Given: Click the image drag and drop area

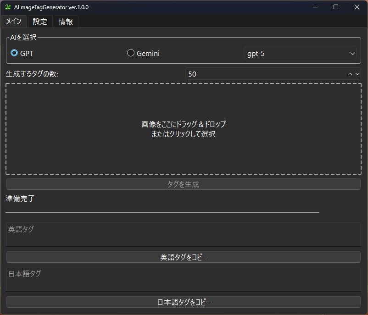Looking at the screenshot, I should 184,129.
